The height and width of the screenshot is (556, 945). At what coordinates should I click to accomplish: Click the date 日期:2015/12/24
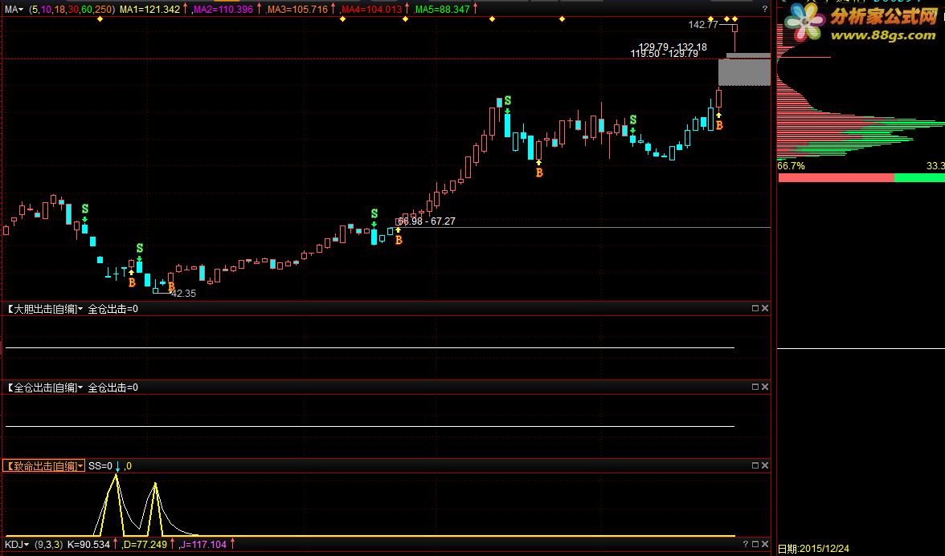point(813,548)
